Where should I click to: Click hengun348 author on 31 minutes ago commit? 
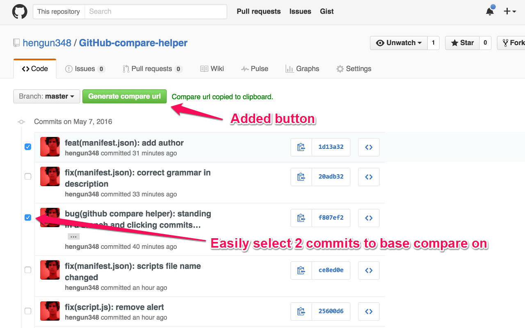coord(82,153)
